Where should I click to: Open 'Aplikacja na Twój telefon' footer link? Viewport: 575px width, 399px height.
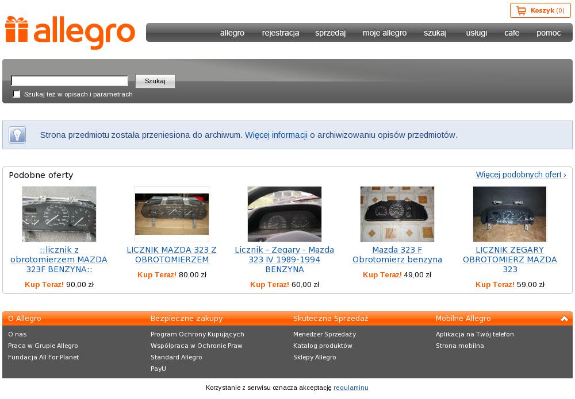coord(475,334)
